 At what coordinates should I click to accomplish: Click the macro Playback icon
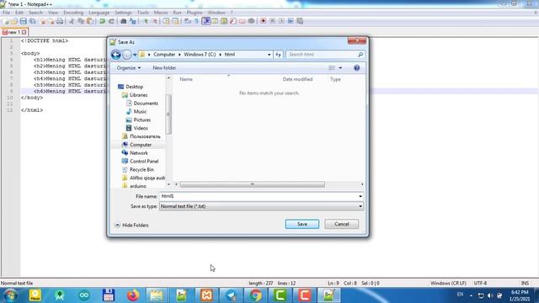point(281,21)
